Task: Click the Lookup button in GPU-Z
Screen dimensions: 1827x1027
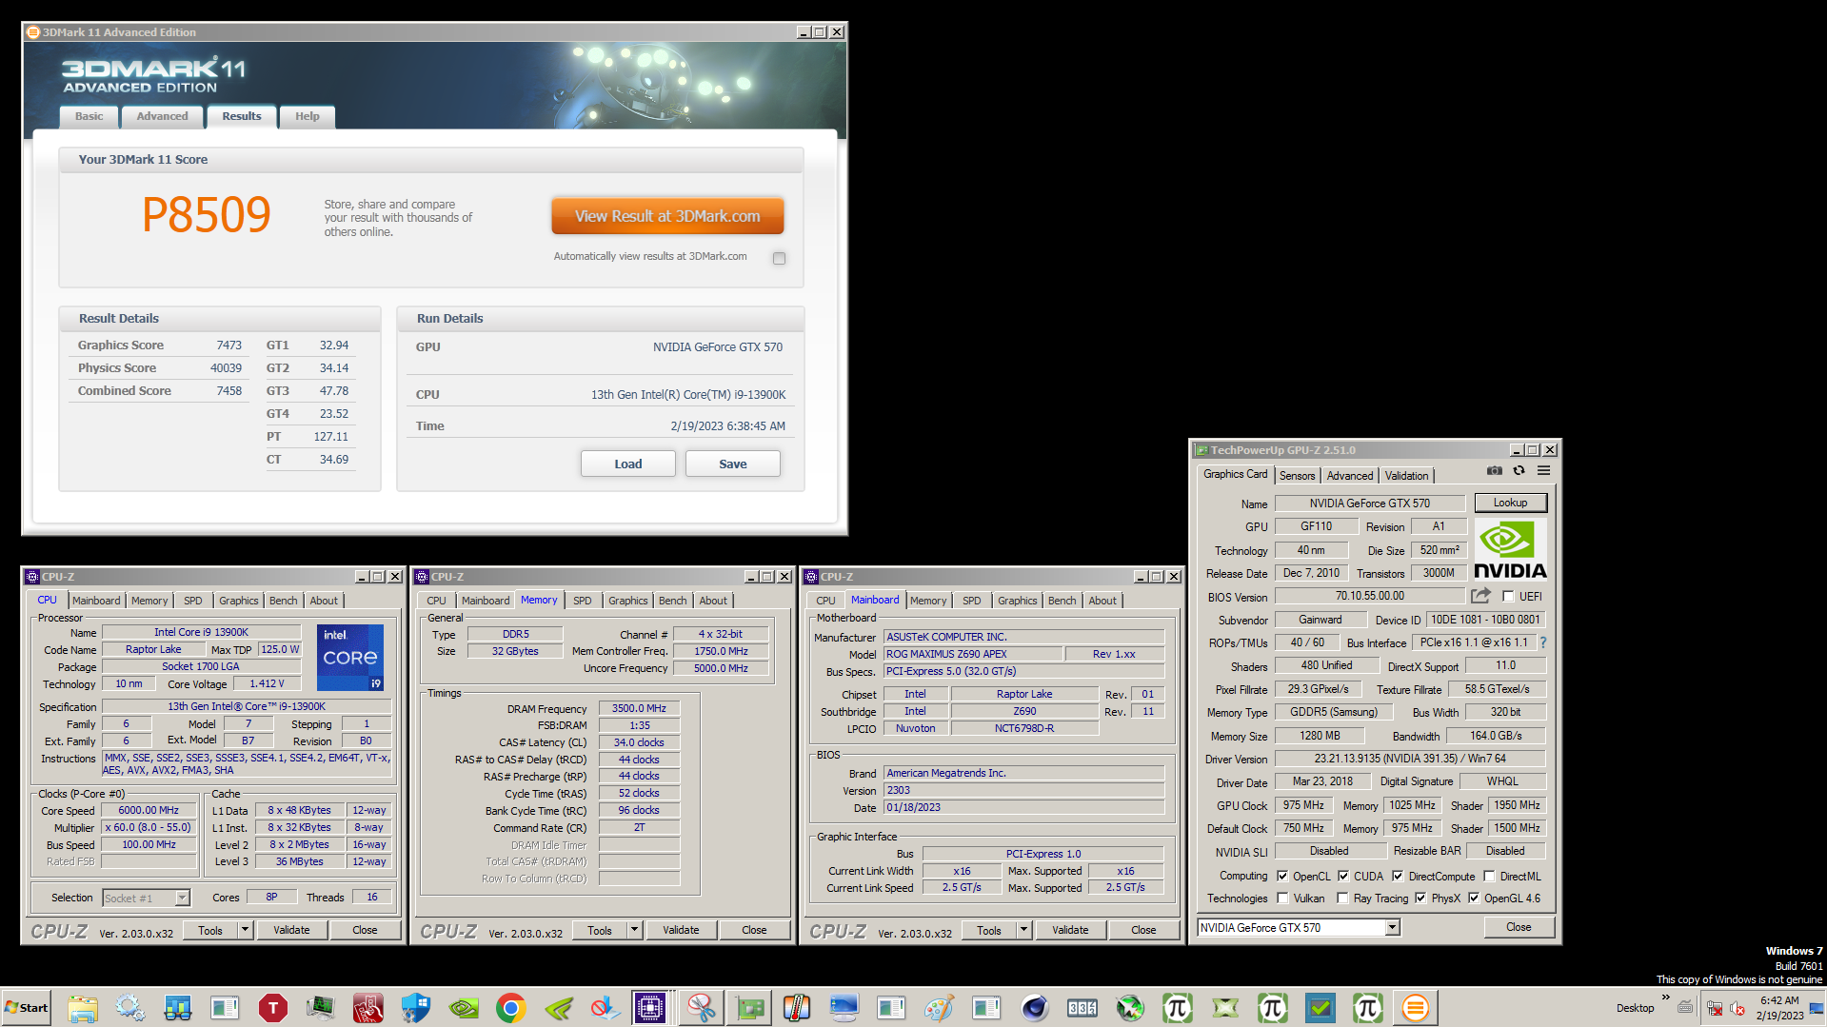Action: [x=1510, y=503]
